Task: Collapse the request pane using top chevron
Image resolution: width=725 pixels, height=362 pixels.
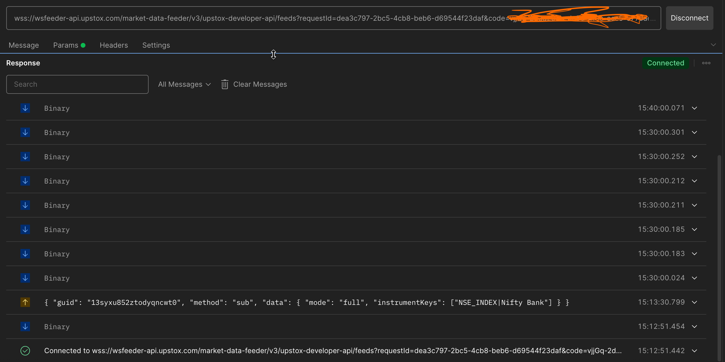Action: [713, 45]
